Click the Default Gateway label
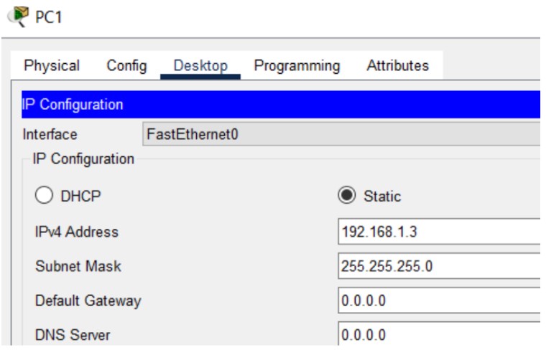 coord(88,301)
